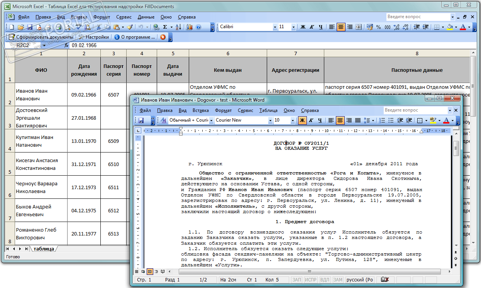481x288 pixels.
Task: Open Excel Help question mark icon
Action: [x=198, y=27]
